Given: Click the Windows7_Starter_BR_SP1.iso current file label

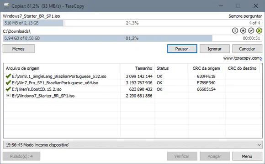Looking at the screenshot, I should (x=32, y=16).
